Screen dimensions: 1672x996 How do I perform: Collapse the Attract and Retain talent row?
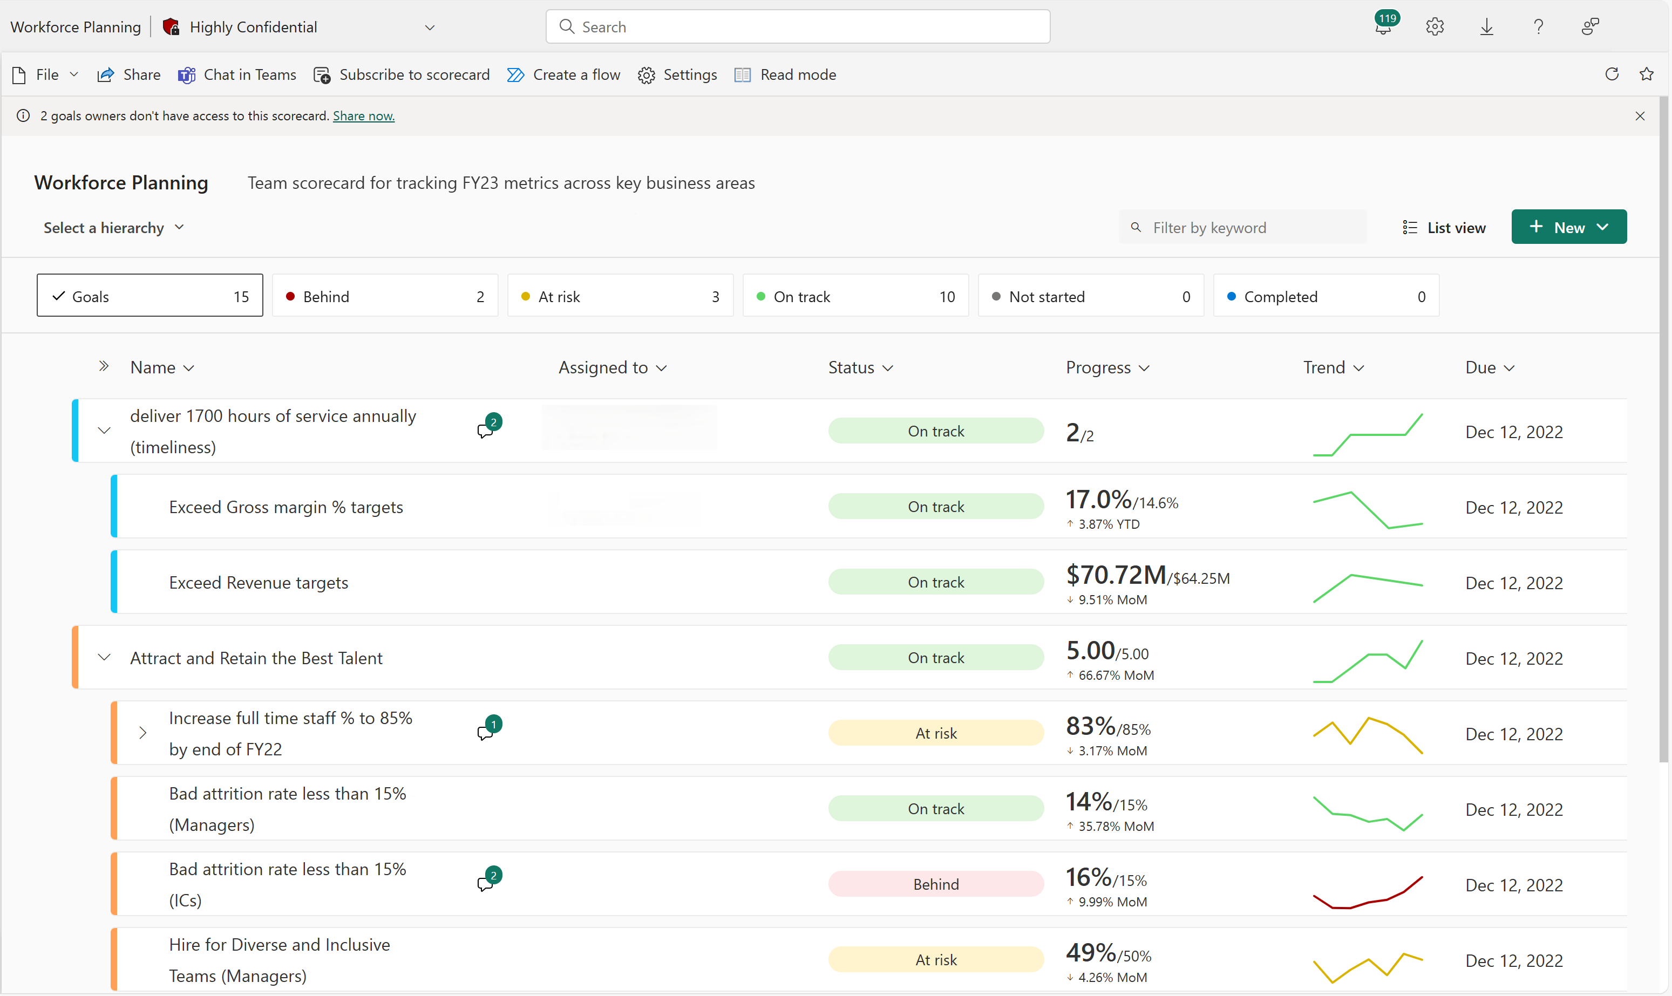(103, 657)
